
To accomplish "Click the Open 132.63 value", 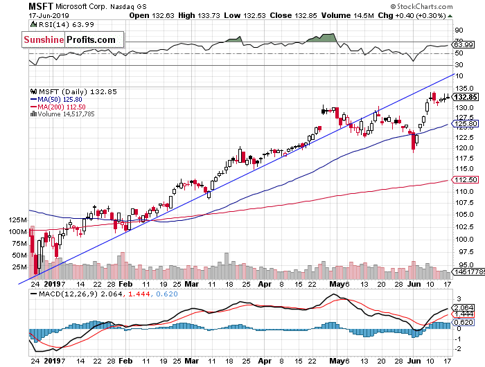I will (152, 15).
